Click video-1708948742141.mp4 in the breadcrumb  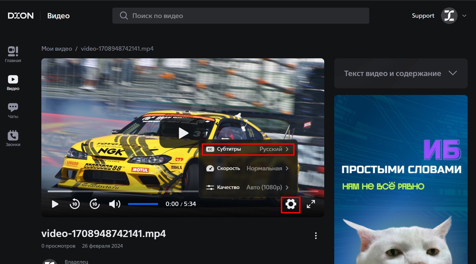point(117,49)
